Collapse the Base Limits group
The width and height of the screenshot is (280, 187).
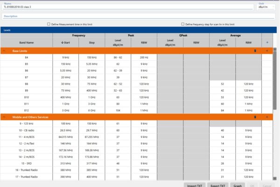click(4, 50)
